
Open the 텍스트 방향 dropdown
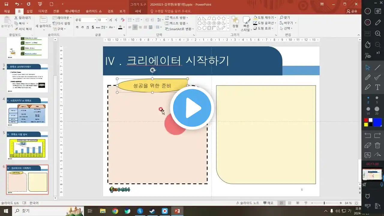pyautogui.click(x=177, y=18)
